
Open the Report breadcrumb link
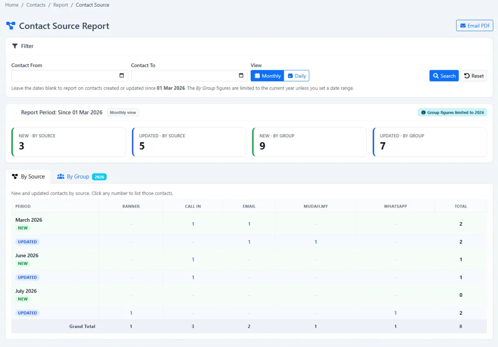(61, 5)
